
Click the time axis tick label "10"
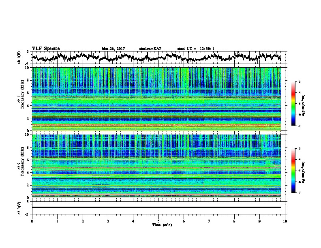(x=285, y=221)
